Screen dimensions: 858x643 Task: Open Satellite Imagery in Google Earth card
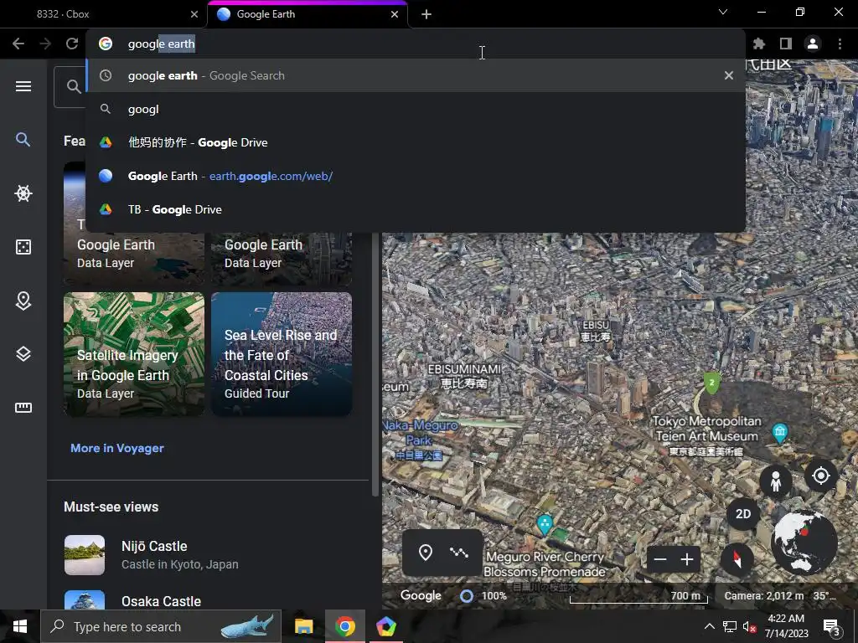[134, 354]
